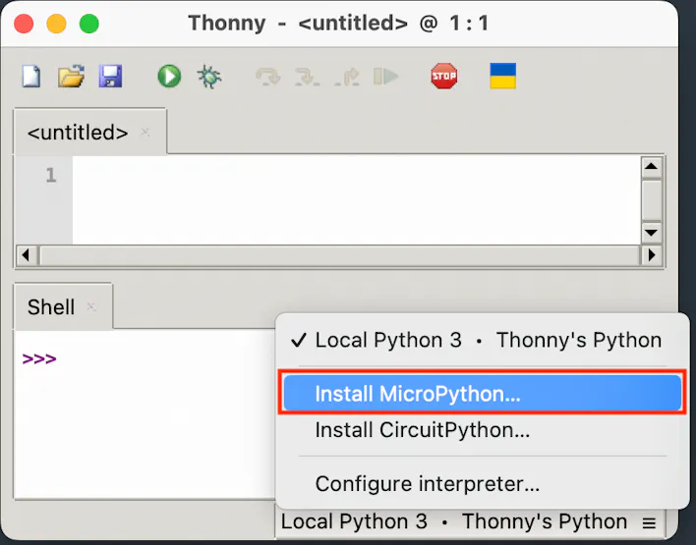This screenshot has width=696, height=545.
Task: Click into the code editor on line 1
Action: coord(354,177)
